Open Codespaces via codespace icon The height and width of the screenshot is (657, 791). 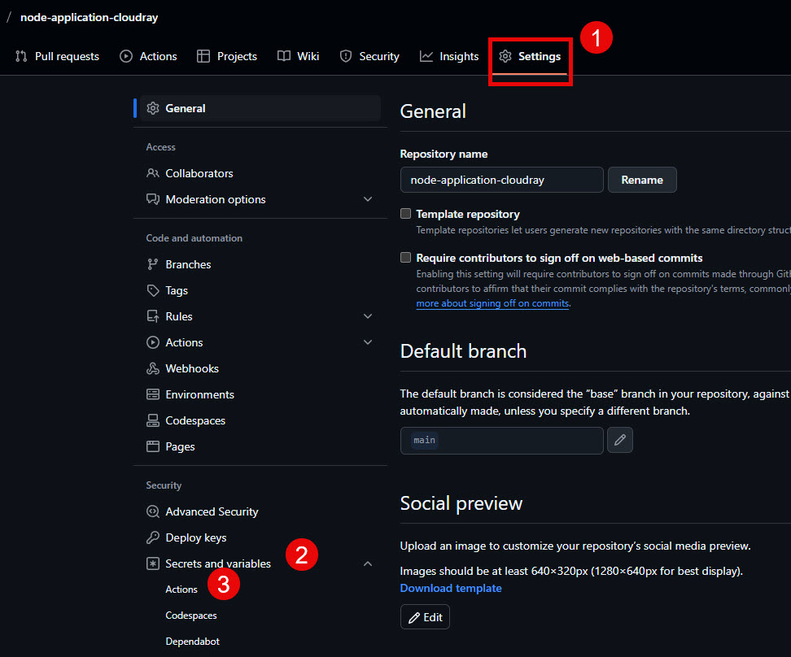[153, 420]
